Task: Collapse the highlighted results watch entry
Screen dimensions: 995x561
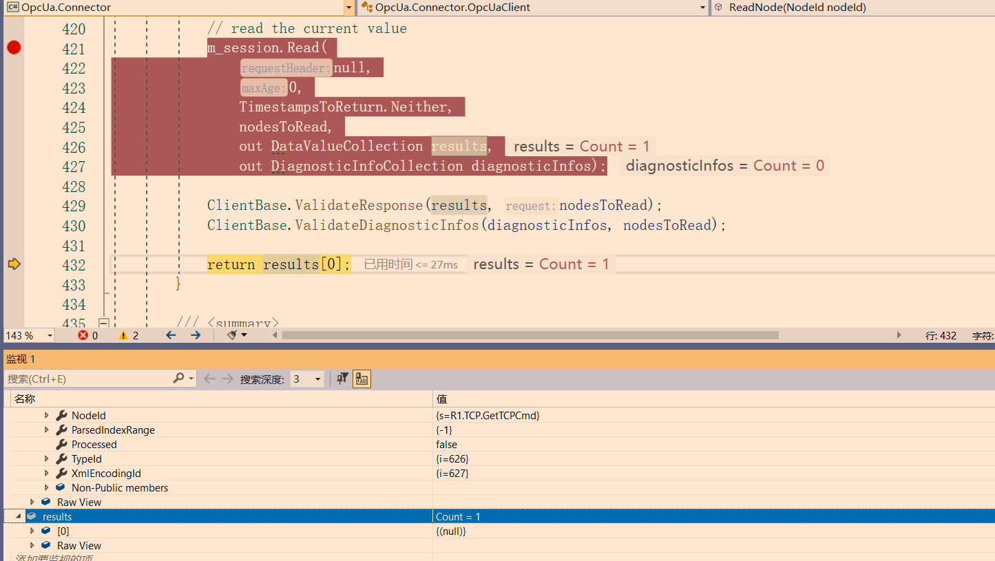Action: point(19,516)
